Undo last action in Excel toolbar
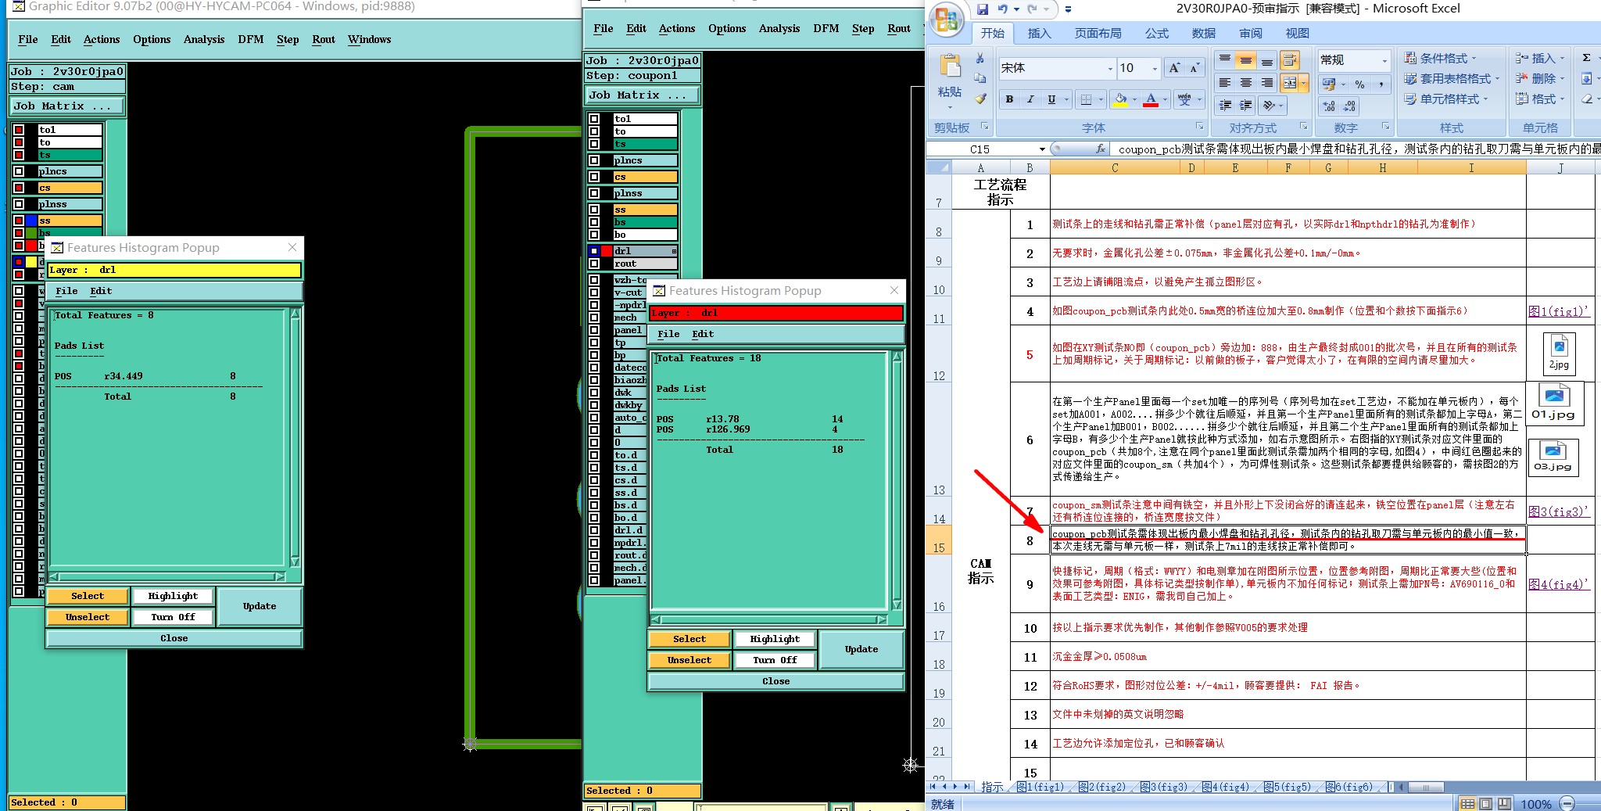1601x811 pixels. [x=1002, y=9]
